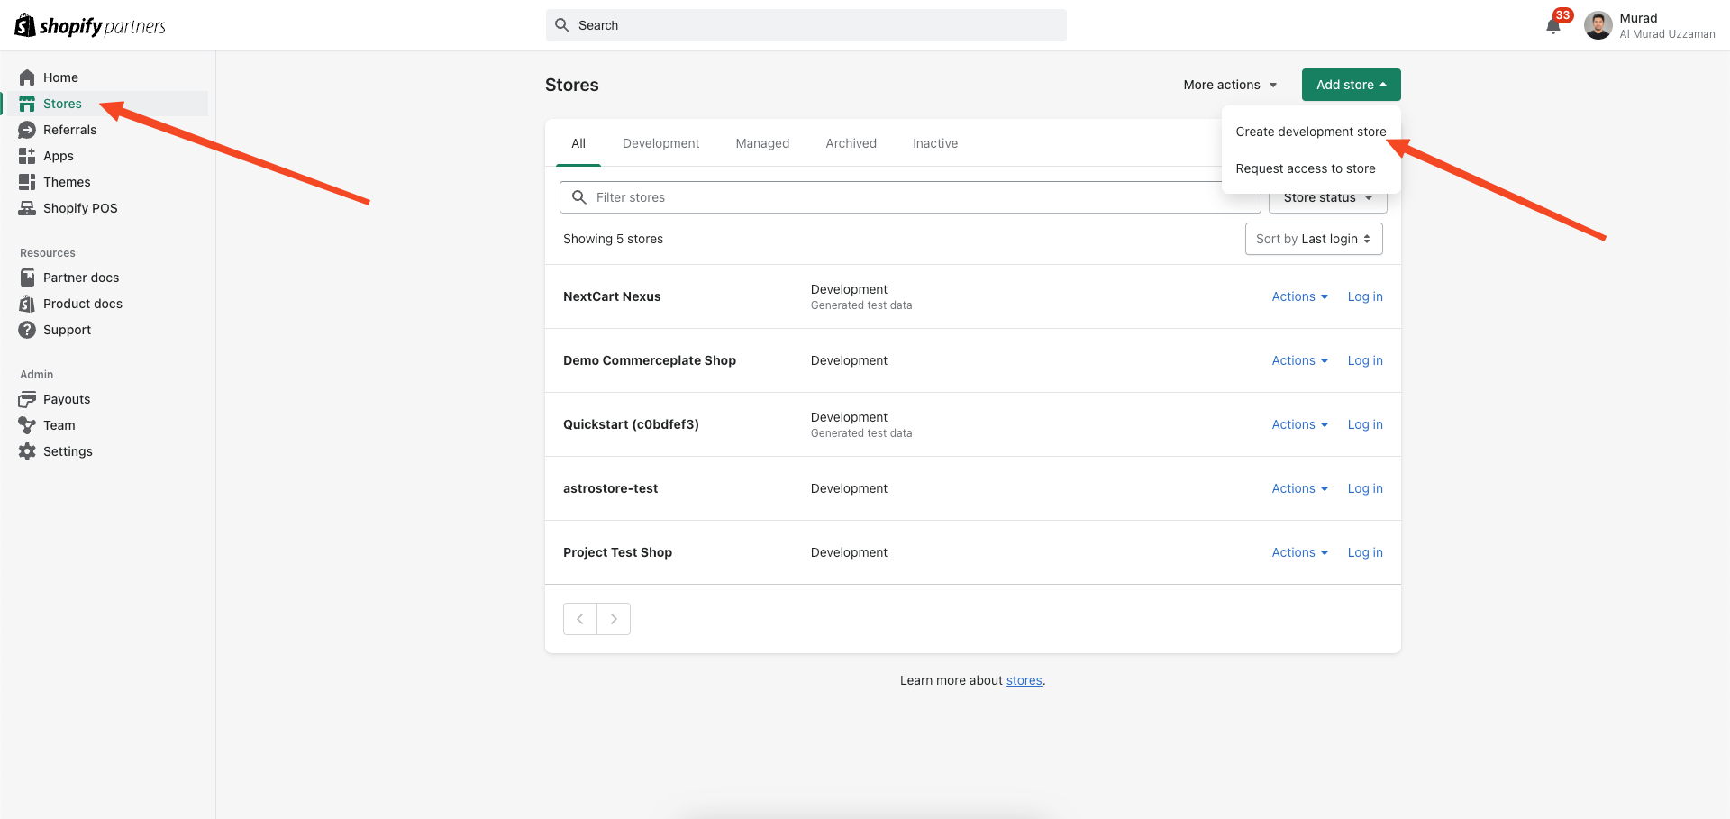Switch to the All tab
This screenshot has height=819, width=1730.
click(x=578, y=143)
